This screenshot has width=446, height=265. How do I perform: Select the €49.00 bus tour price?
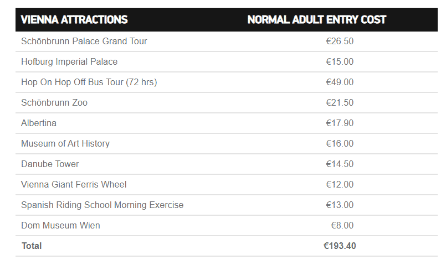[340, 82]
